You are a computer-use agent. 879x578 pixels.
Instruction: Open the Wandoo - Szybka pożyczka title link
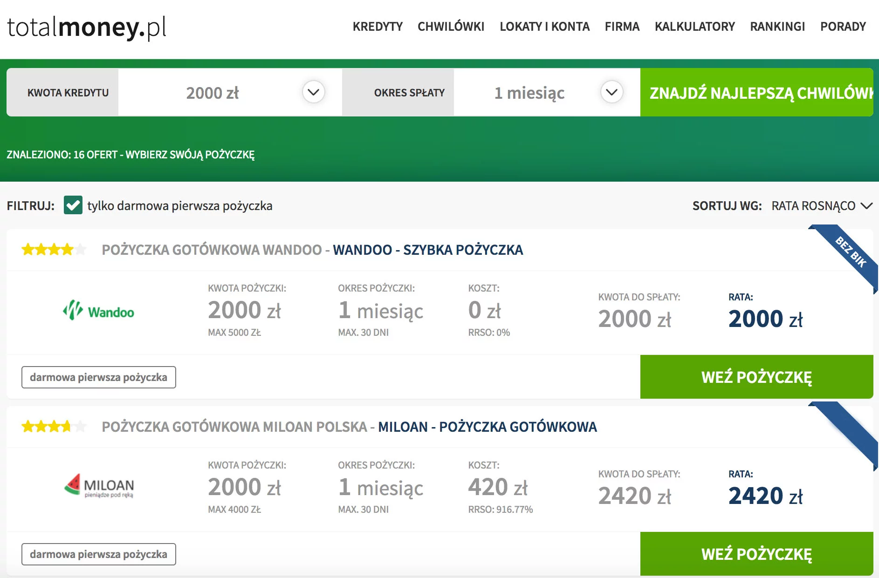pos(428,250)
